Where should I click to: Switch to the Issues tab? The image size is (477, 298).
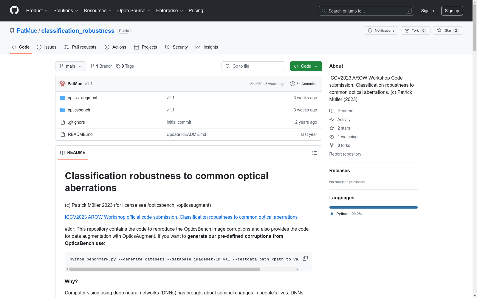(47, 47)
